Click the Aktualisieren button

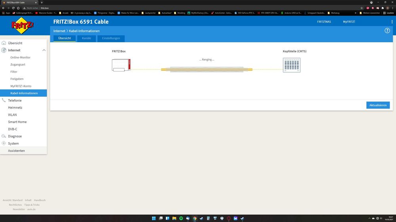(x=378, y=105)
